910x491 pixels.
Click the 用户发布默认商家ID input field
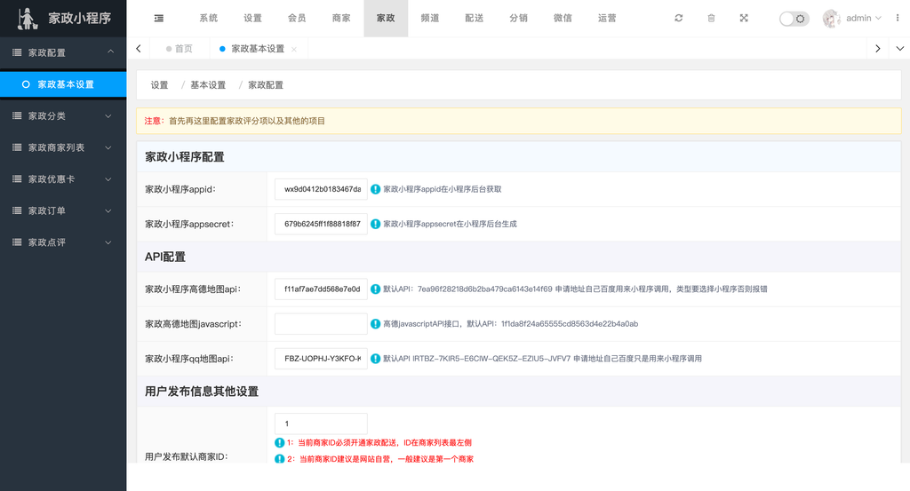[x=321, y=424]
